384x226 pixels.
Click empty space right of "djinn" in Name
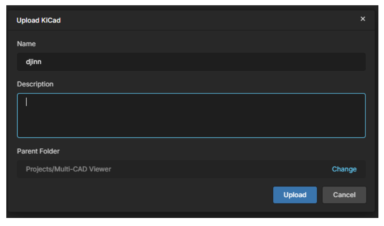point(210,62)
